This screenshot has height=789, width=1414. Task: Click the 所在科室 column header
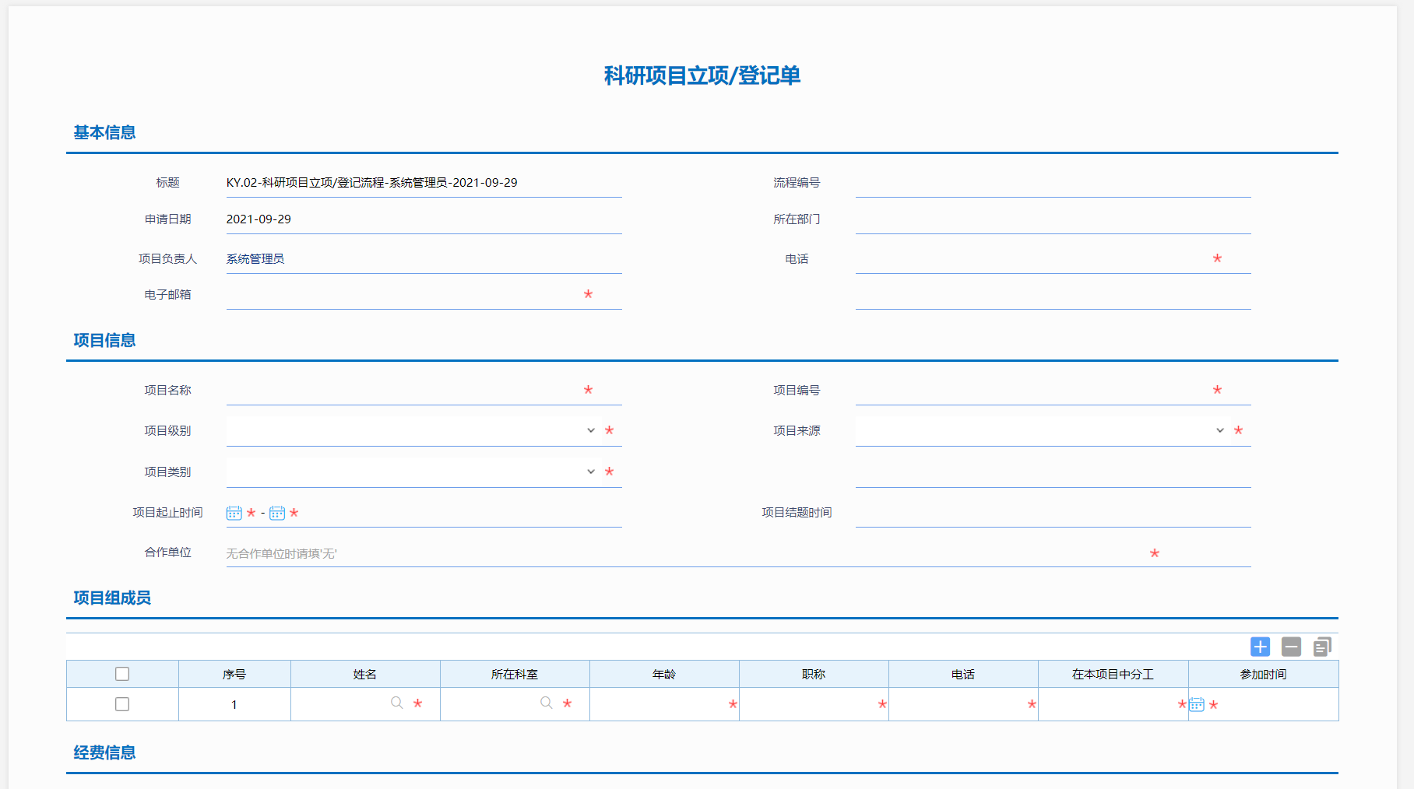pyautogui.click(x=515, y=674)
